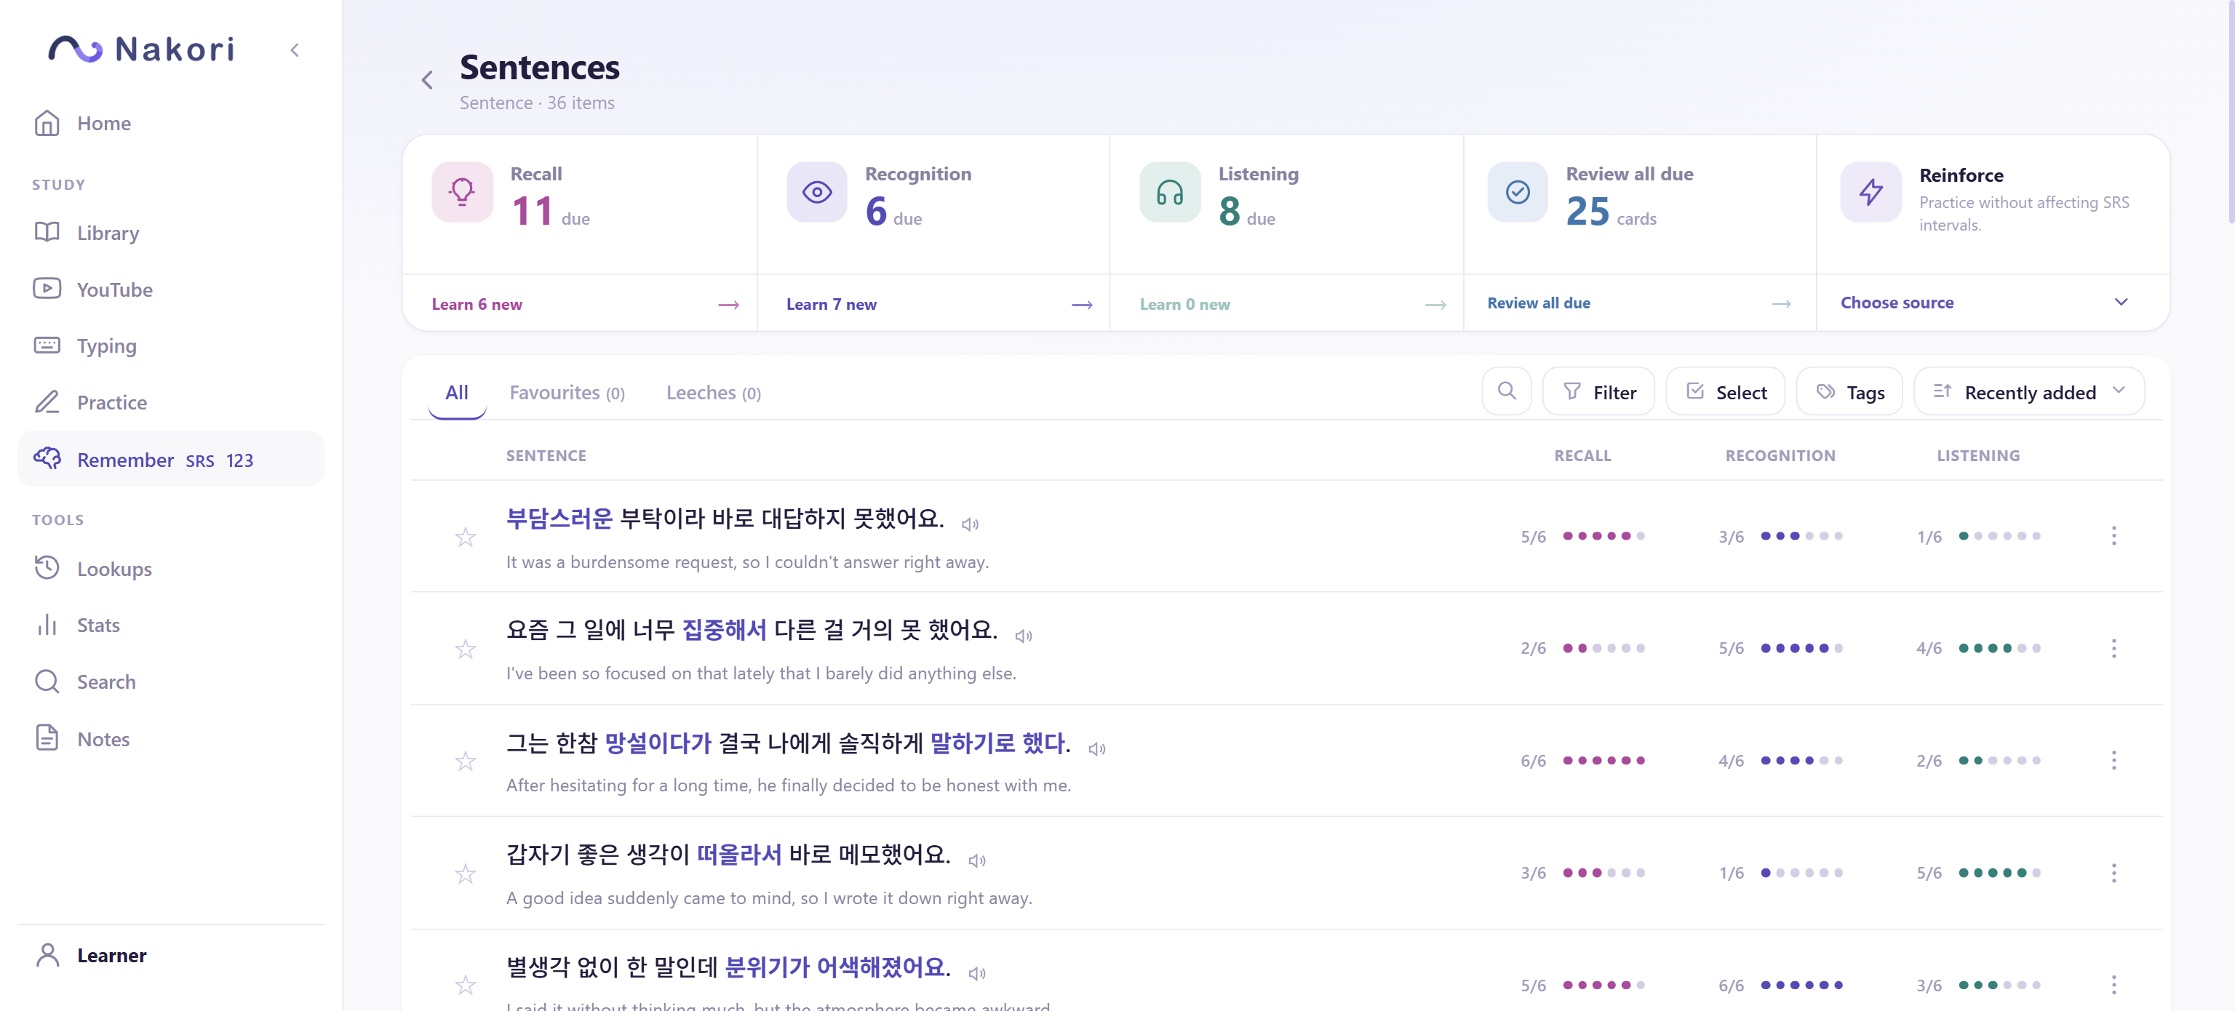This screenshot has height=1011, width=2235.
Task: Favourite the 떠올라서 sentence star
Action: [x=466, y=873]
